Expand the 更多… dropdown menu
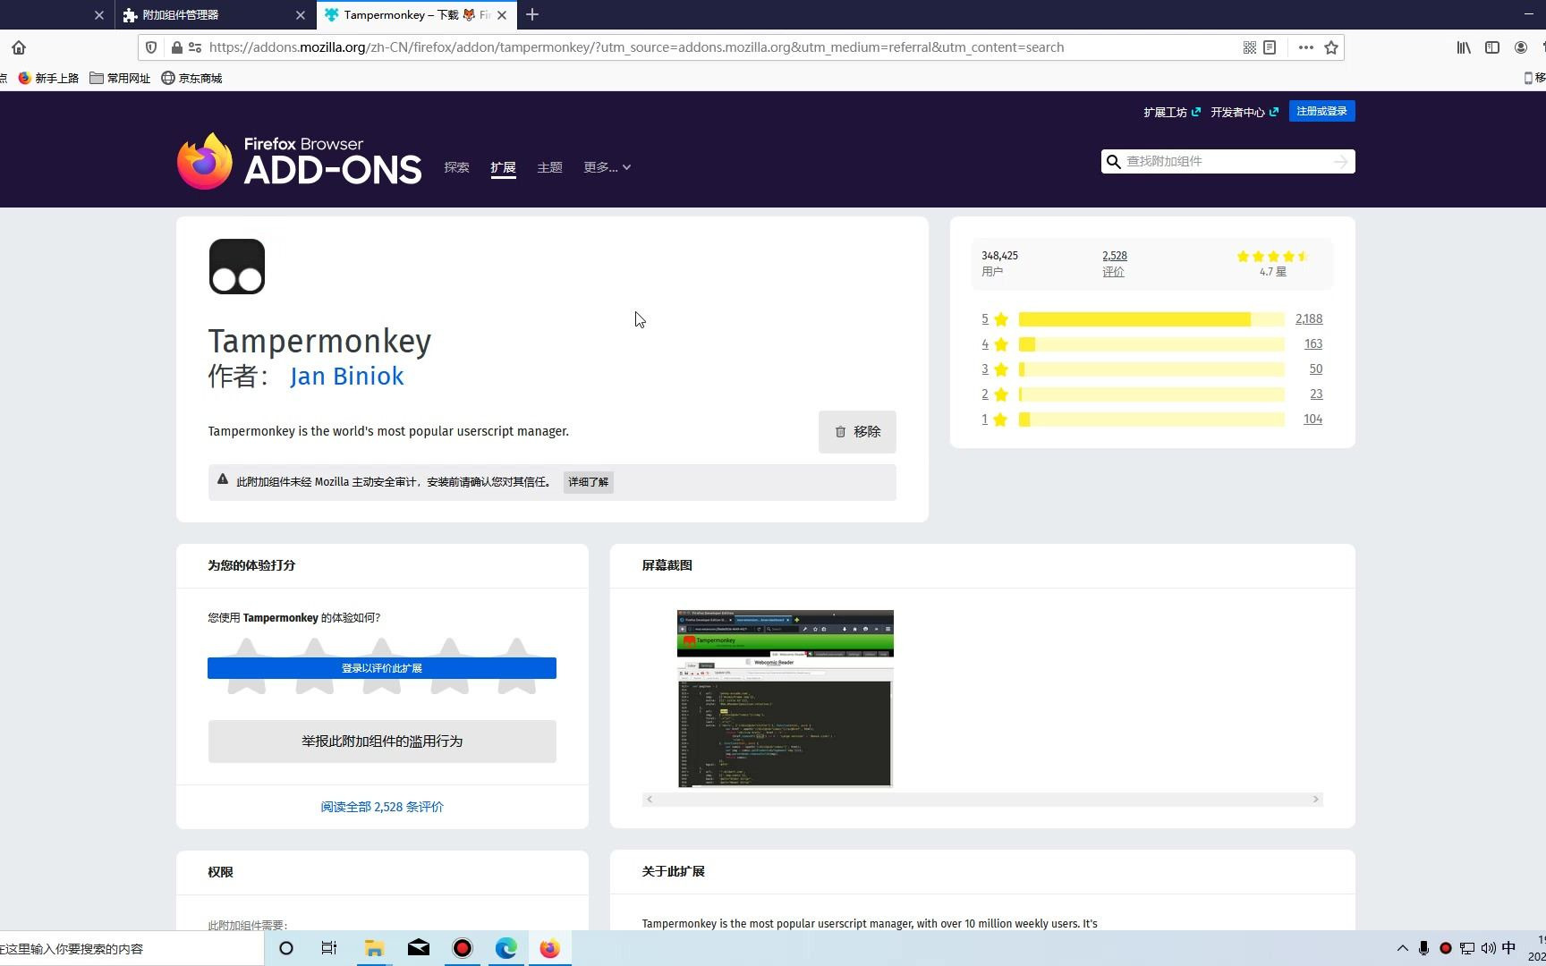This screenshot has width=1546, height=966. point(607,167)
